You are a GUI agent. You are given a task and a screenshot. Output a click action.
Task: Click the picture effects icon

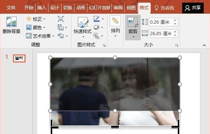tap(96, 27)
